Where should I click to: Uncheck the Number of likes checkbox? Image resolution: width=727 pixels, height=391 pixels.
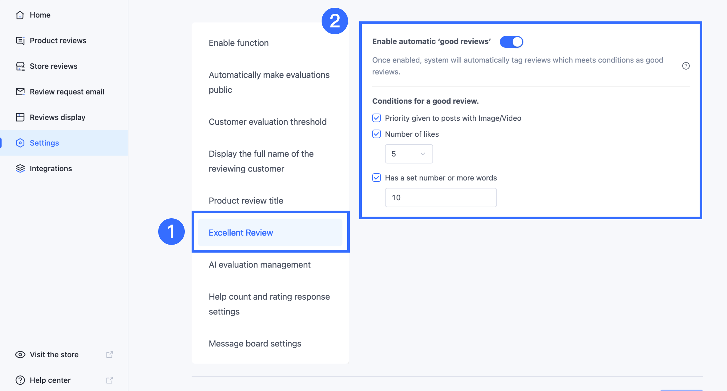coord(376,134)
